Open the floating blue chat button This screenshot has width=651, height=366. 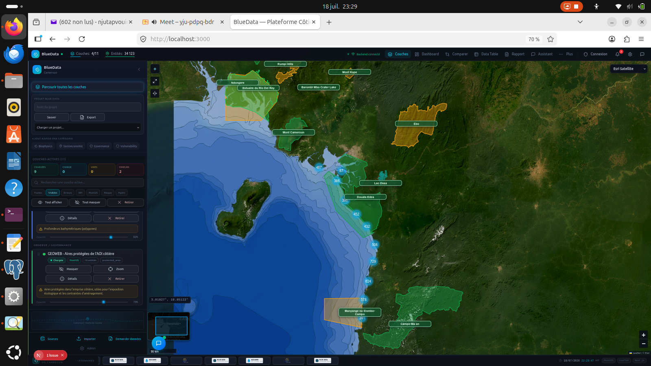(x=159, y=343)
